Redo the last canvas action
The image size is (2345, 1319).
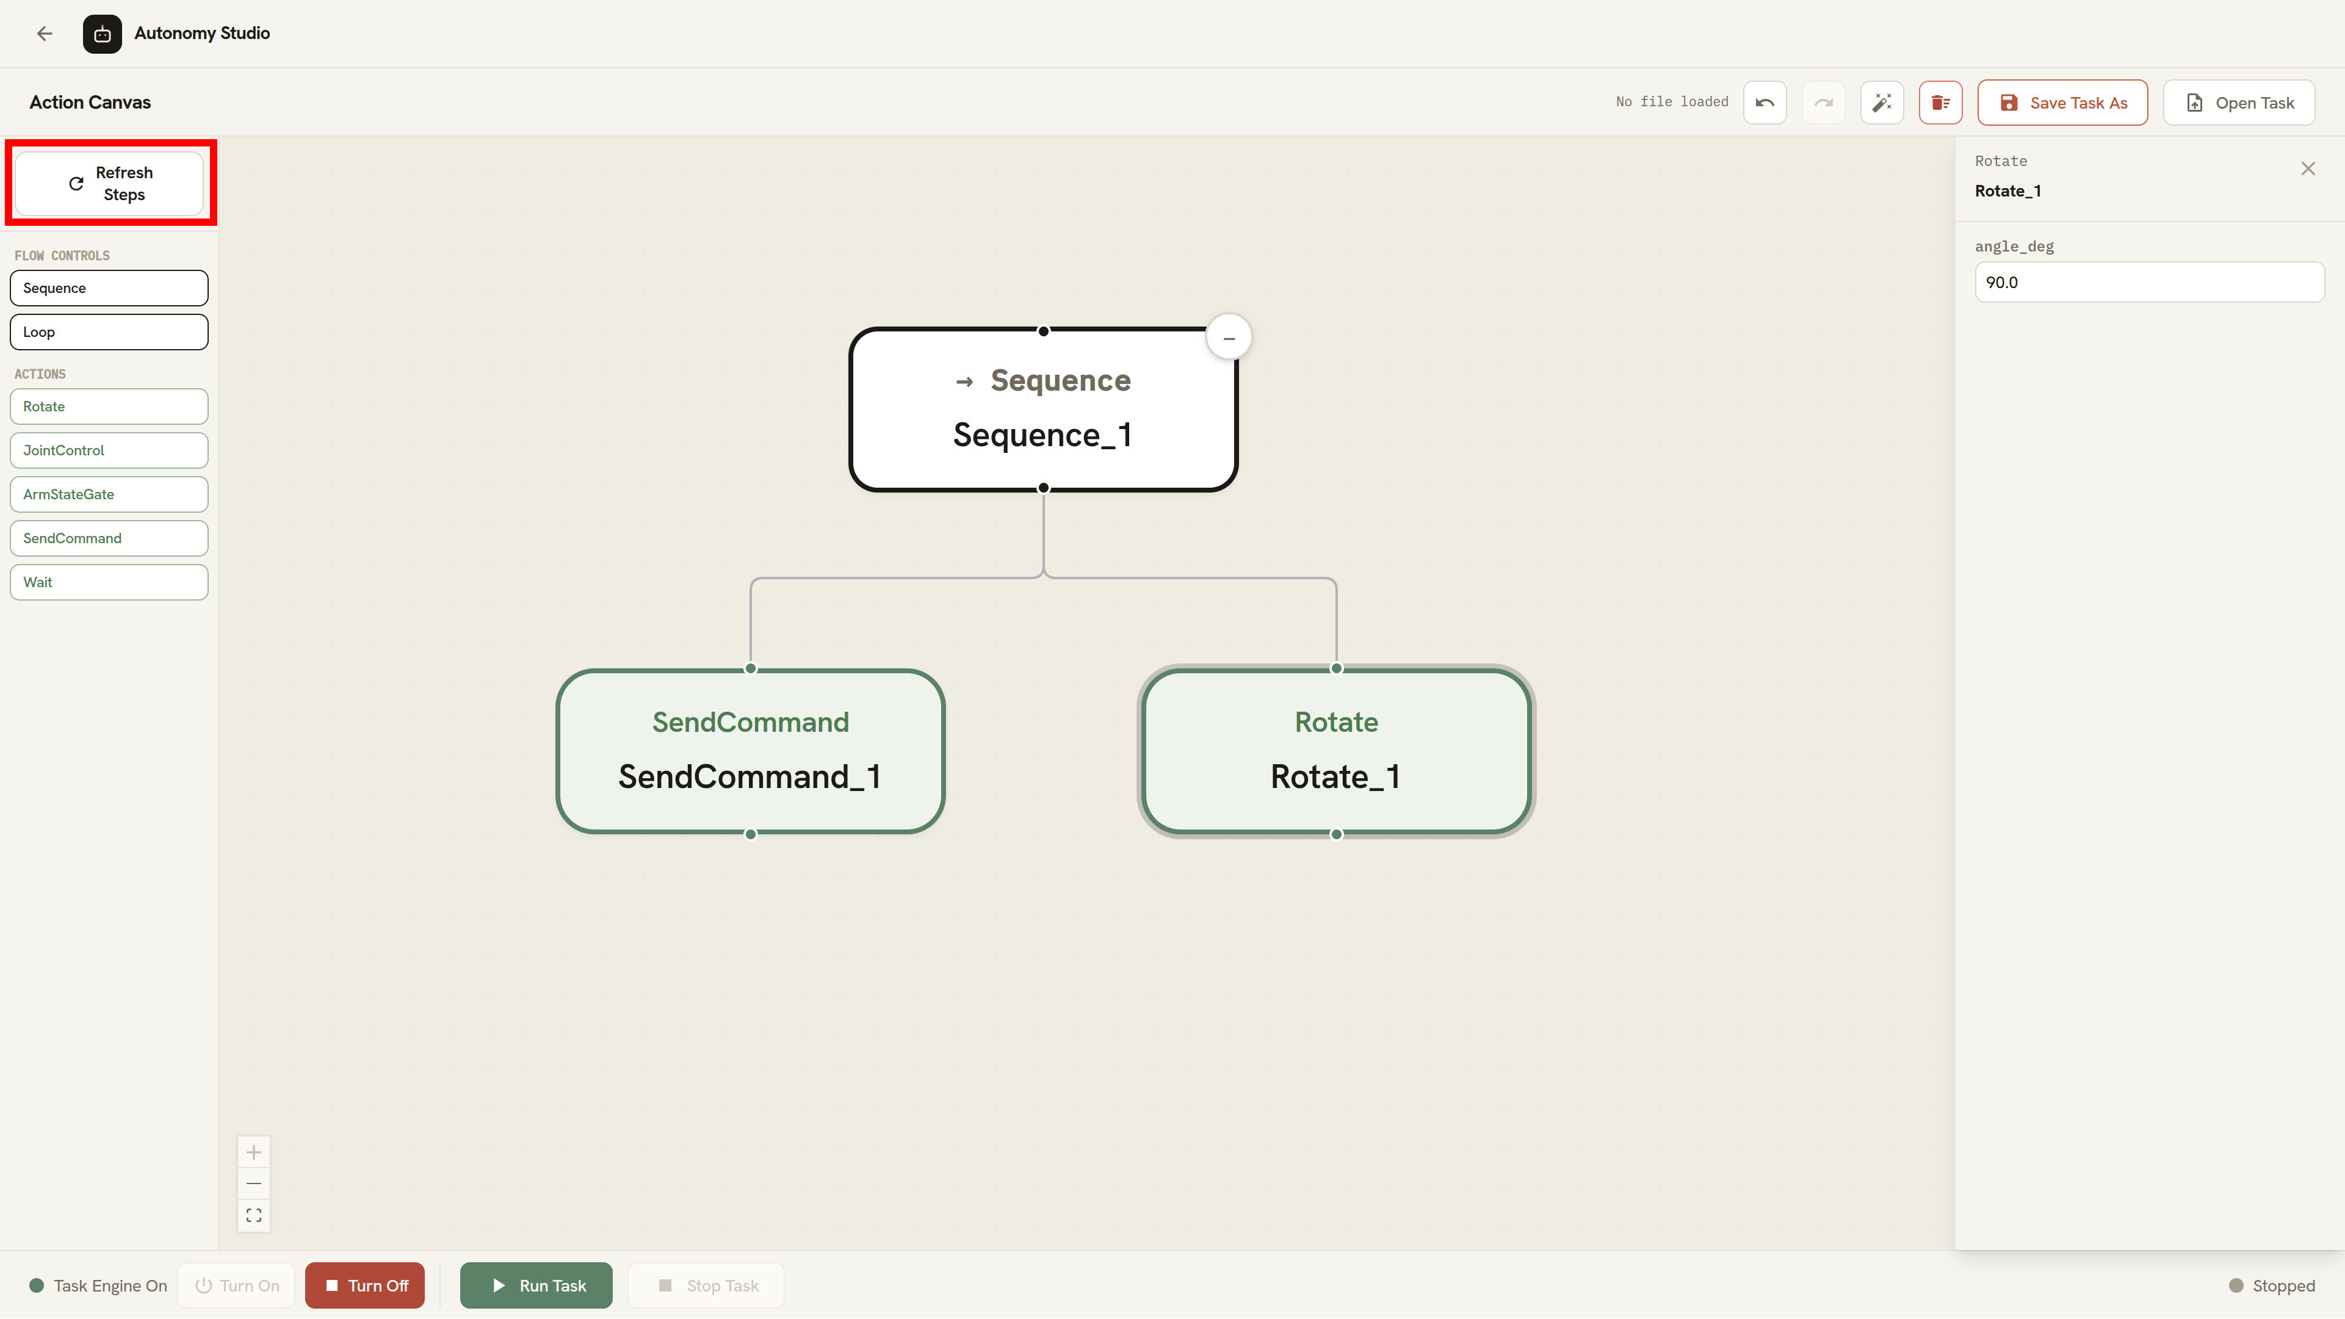(x=1823, y=102)
